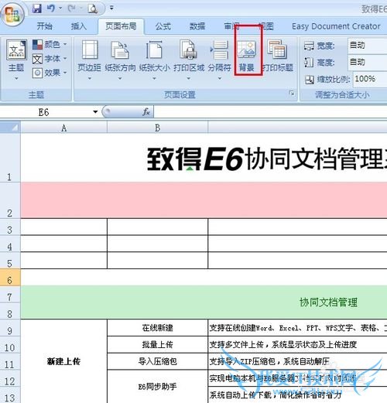Click the 在线新建 cell
The height and width of the screenshot is (403, 387).
click(x=157, y=328)
